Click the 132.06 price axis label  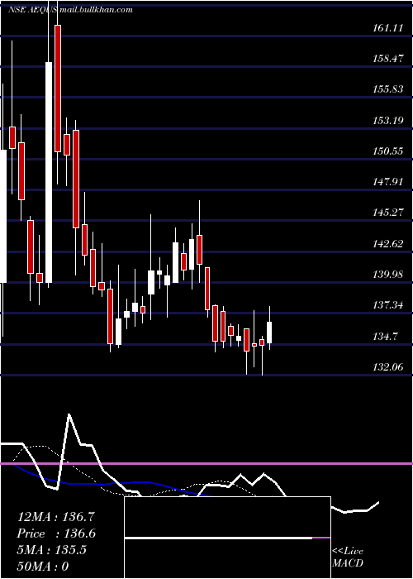(x=388, y=367)
